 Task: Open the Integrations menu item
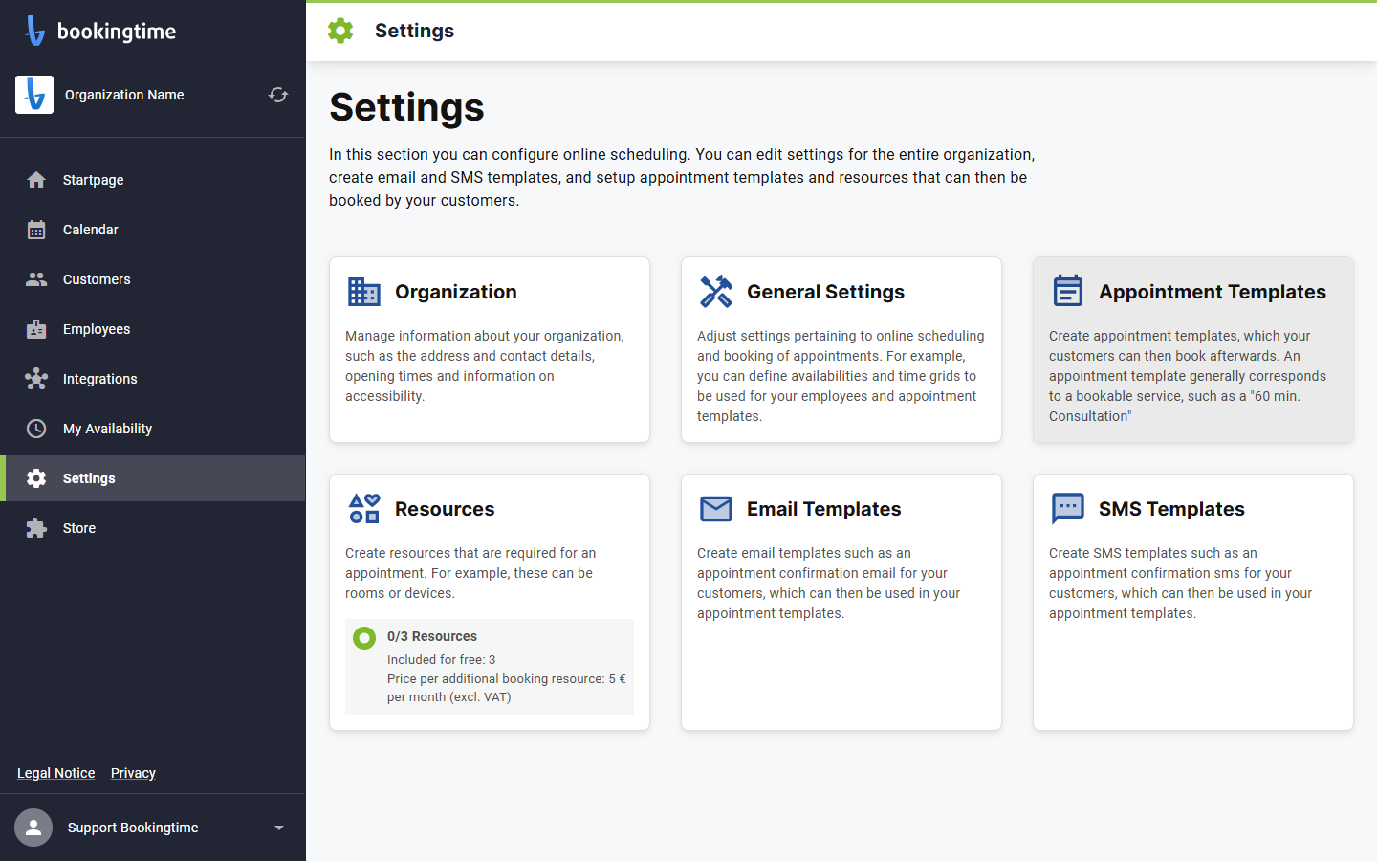pos(153,379)
